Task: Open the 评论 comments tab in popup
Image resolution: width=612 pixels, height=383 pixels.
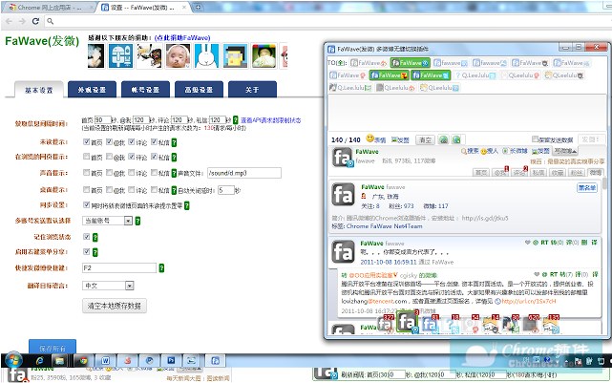Action: 519,172
